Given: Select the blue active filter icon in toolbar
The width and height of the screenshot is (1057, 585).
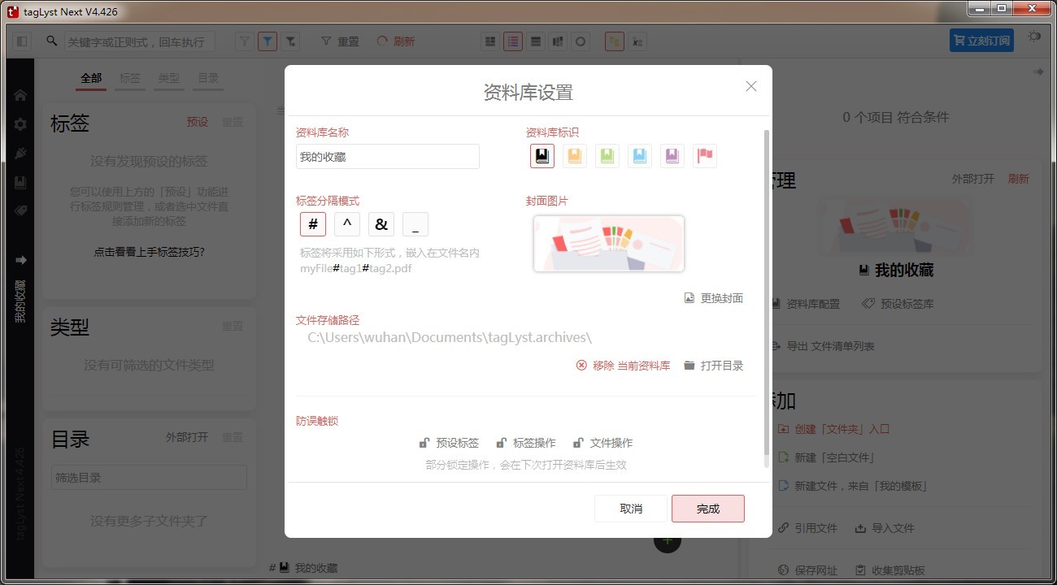Looking at the screenshot, I should 268,40.
